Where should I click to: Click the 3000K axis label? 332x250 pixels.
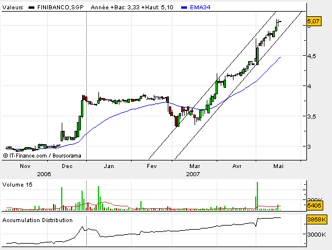click(316, 234)
